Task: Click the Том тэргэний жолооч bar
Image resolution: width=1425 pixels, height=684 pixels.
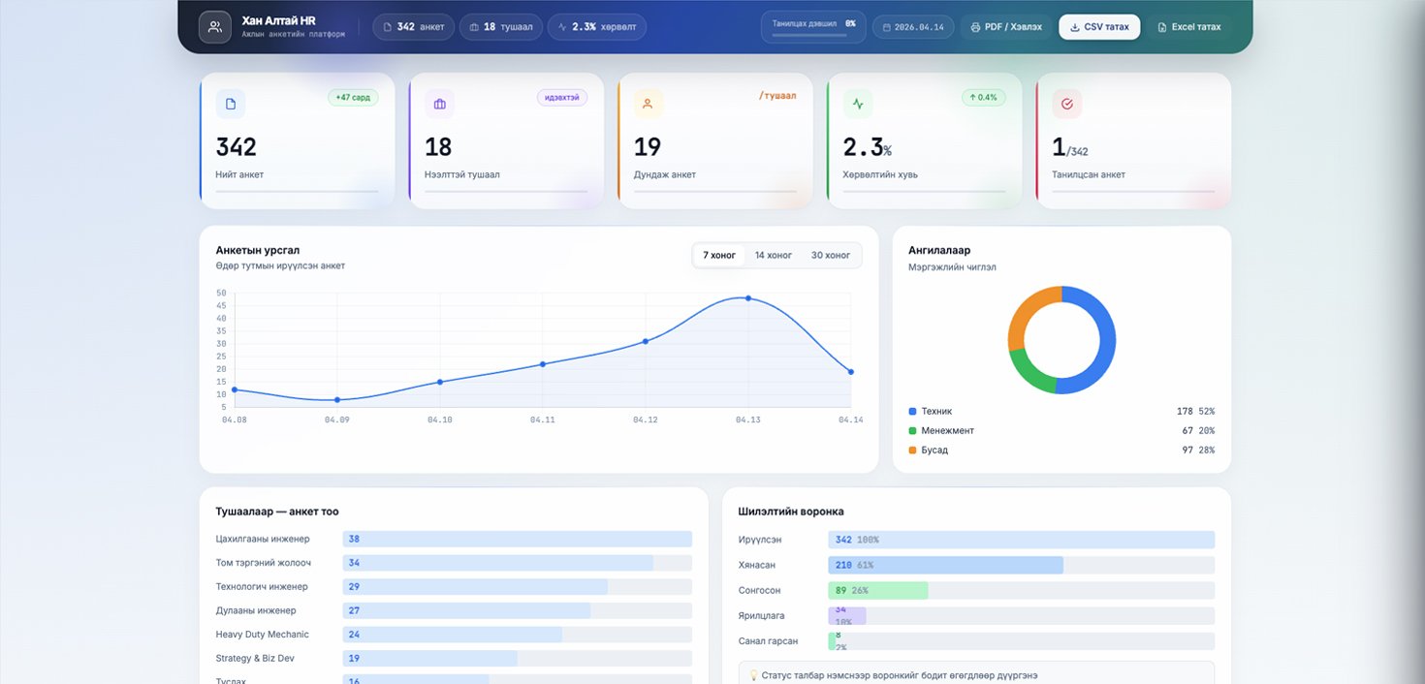Action: [x=497, y=563]
